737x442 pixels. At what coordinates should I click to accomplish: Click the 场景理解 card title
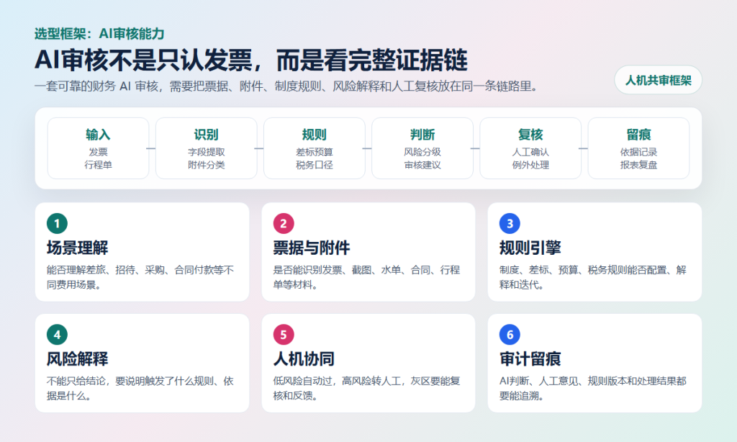pyautogui.click(x=78, y=248)
